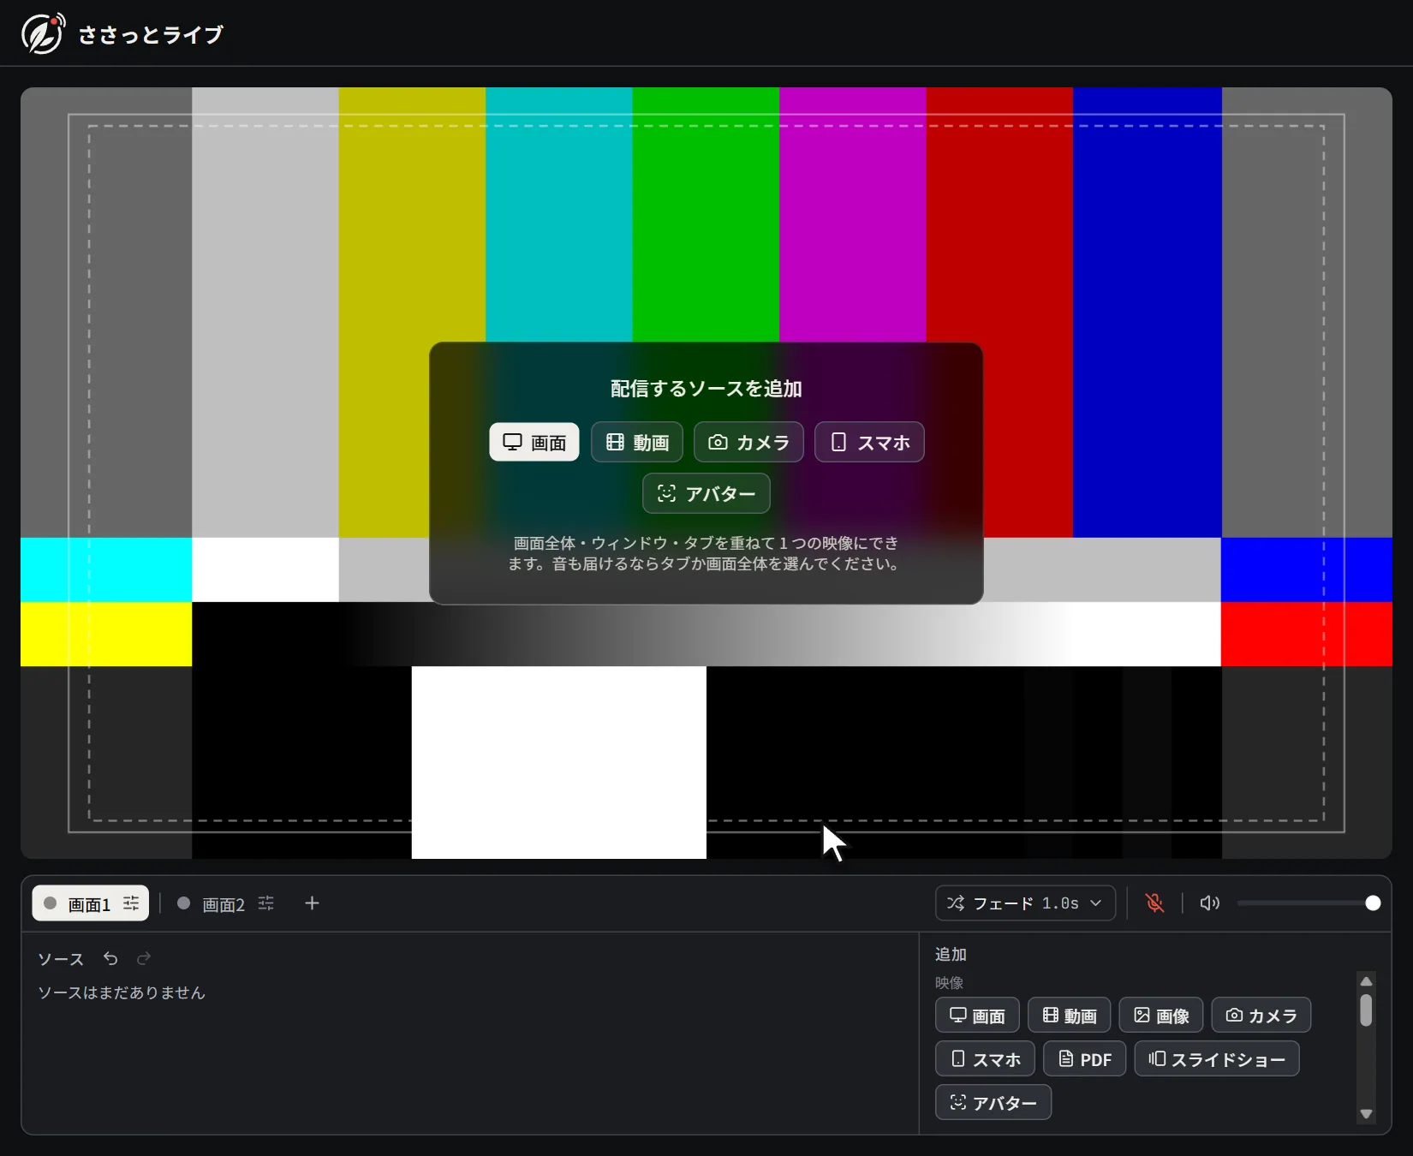The image size is (1413, 1156).
Task: Click the 追加 panel scroll-down arrow
Action: point(1366,1114)
